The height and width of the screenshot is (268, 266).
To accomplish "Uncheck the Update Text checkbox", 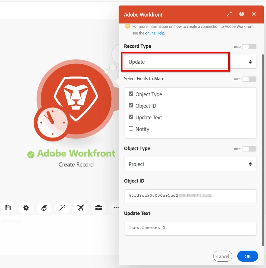I will 131,117.
